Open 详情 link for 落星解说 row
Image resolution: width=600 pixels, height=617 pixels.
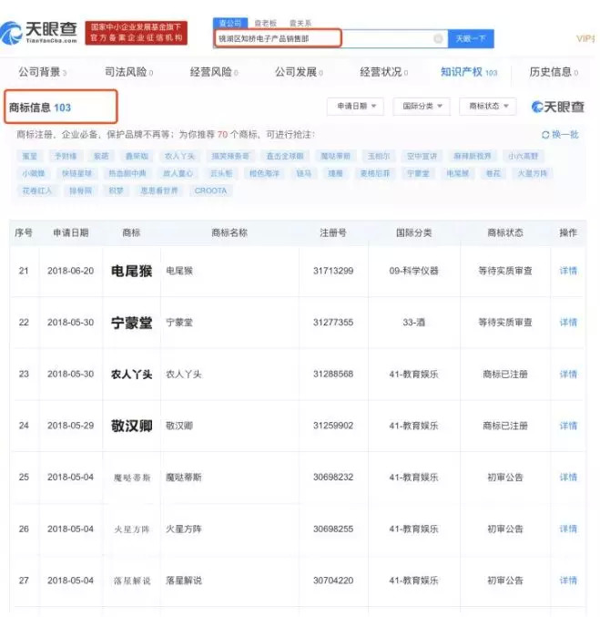pos(568,581)
